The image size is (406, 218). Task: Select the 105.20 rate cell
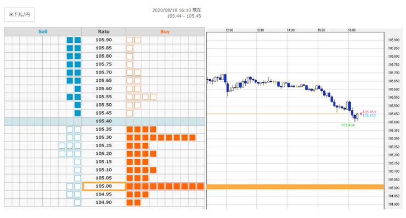point(104,154)
